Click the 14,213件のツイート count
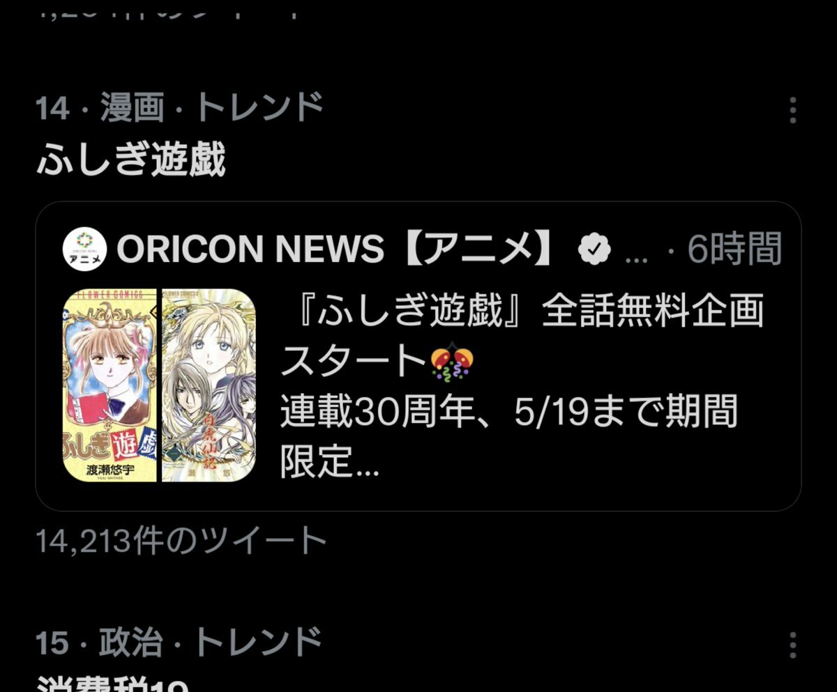837x692 pixels. [x=181, y=541]
